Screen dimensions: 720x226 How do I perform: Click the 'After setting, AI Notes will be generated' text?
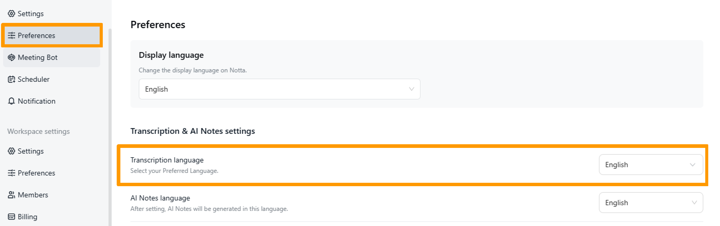pyautogui.click(x=209, y=209)
